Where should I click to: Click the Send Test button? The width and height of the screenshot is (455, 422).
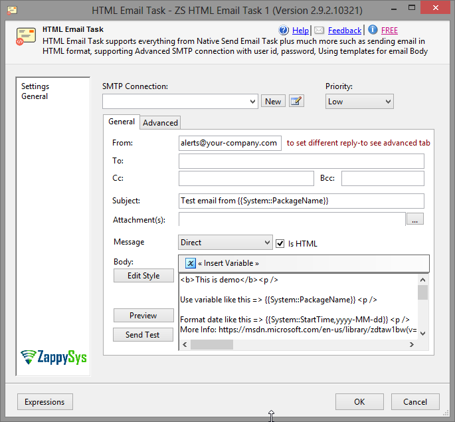point(142,335)
